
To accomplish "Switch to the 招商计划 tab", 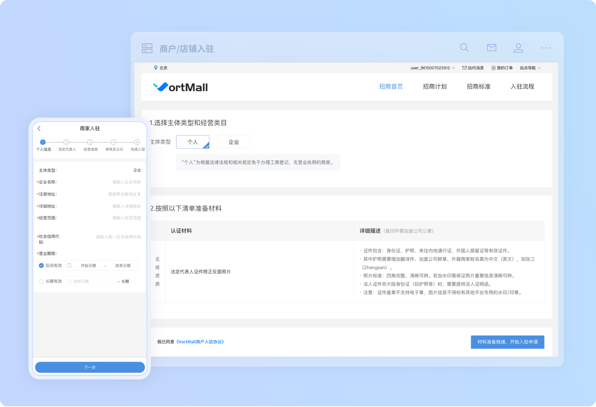I will pyautogui.click(x=434, y=87).
